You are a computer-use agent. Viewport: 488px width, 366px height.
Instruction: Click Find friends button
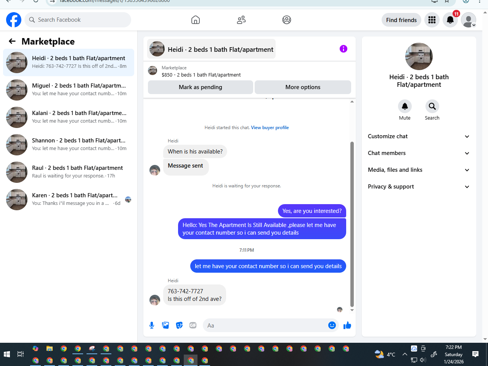click(401, 20)
